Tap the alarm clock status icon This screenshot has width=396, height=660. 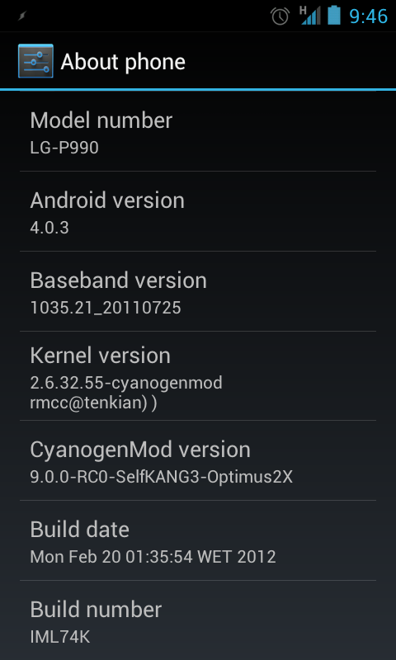click(280, 16)
